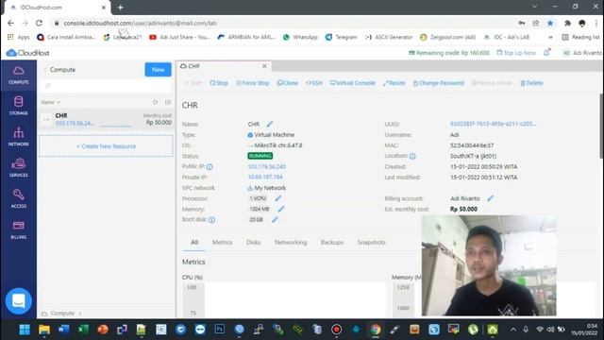Open notifications bell icon
Image resolution: width=604 pixels, height=340 pixels.
tap(546, 53)
